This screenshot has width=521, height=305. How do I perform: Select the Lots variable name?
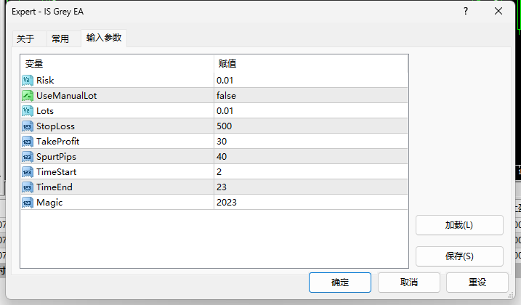pos(45,111)
